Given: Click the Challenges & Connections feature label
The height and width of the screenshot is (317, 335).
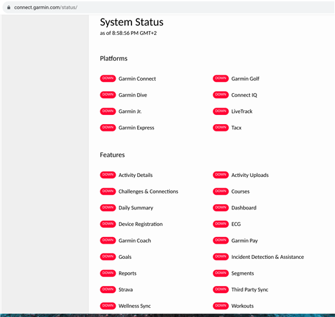Looking at the screenshot, I should [x=148, y=192].
